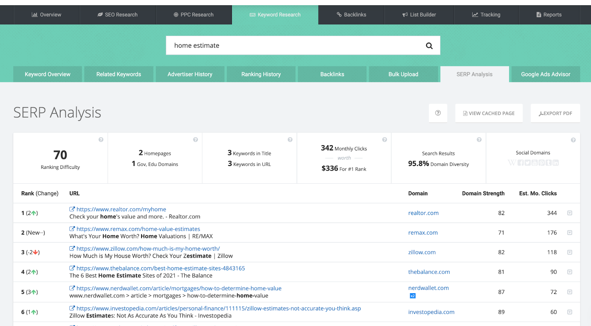The image size is (591, 326).
Task: Expand row options for remax.com result
Action: point(570,233)
